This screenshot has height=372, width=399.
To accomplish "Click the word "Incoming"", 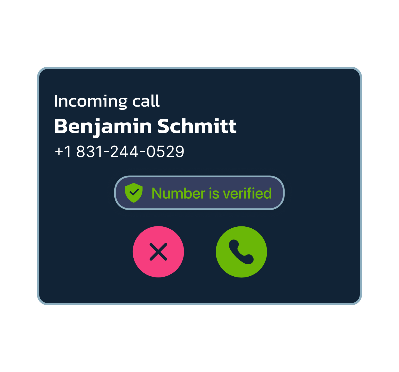I will 91,101.
